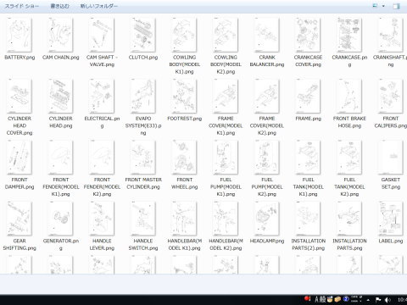Click the IME conversion mode 般 icon
The height and width of the screenshot is (305, 407).
[323, 299]
